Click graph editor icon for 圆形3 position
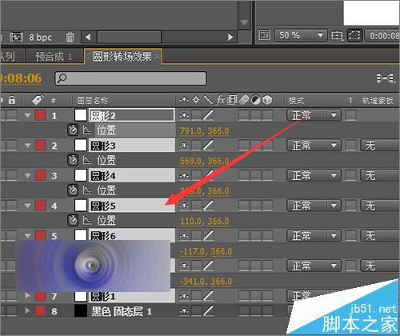The image size is (400, 336). [87, 160]
